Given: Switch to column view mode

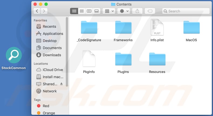Looking at the screenshot, I should click(x=89, y=11).
